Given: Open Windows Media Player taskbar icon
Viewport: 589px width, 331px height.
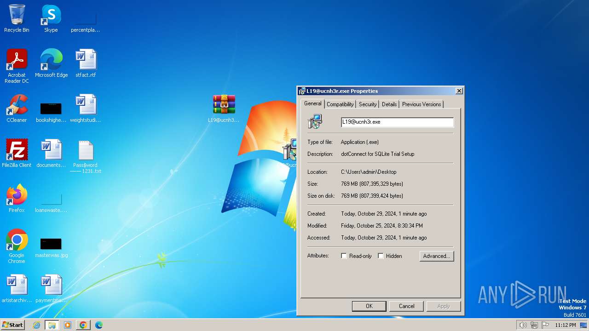Looking at the screenshot, I should click(x=68, y=325).
